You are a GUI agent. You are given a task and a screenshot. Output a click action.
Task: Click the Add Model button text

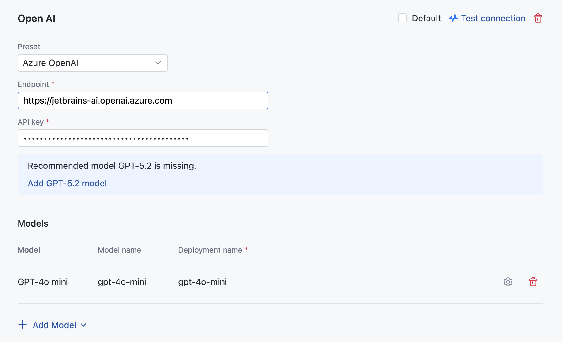[54, 325]
